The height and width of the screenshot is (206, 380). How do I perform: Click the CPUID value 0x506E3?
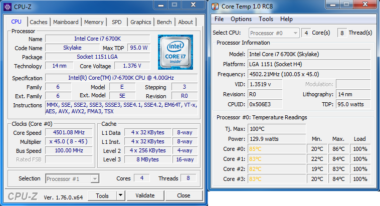(x=265, y=104)
